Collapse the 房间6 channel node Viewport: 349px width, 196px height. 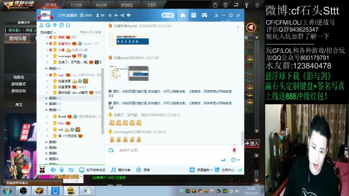[47, 110]
